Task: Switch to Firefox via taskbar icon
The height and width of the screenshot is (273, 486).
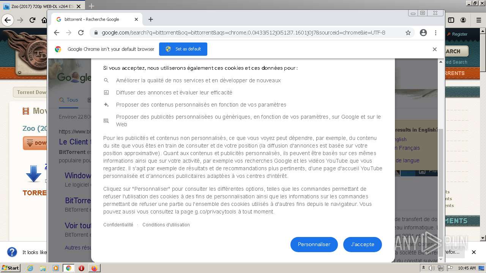Action: coord(94,268)
